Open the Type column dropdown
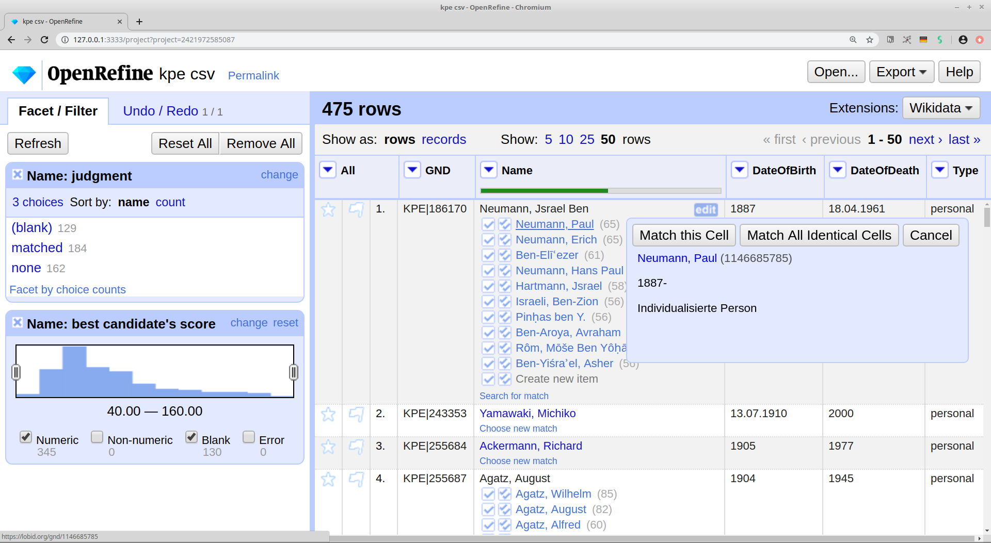The height and width of the screenshot is (543, 991). 940,170
